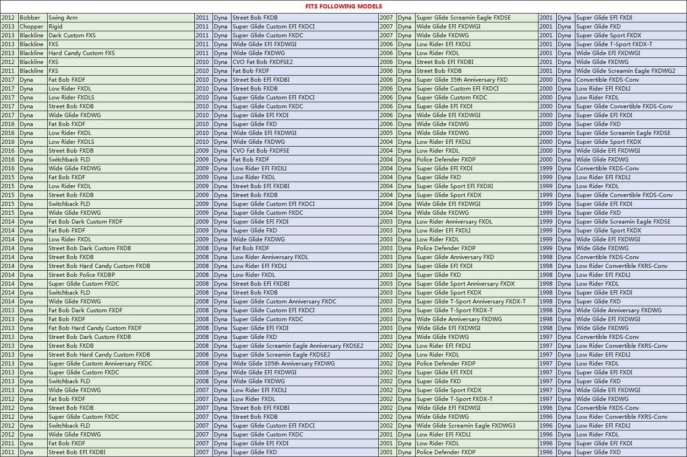Viewport: 687px width, 457px height.
Task: Select the Bobber 'Swing Arm' cell
Action: [63, 18]
